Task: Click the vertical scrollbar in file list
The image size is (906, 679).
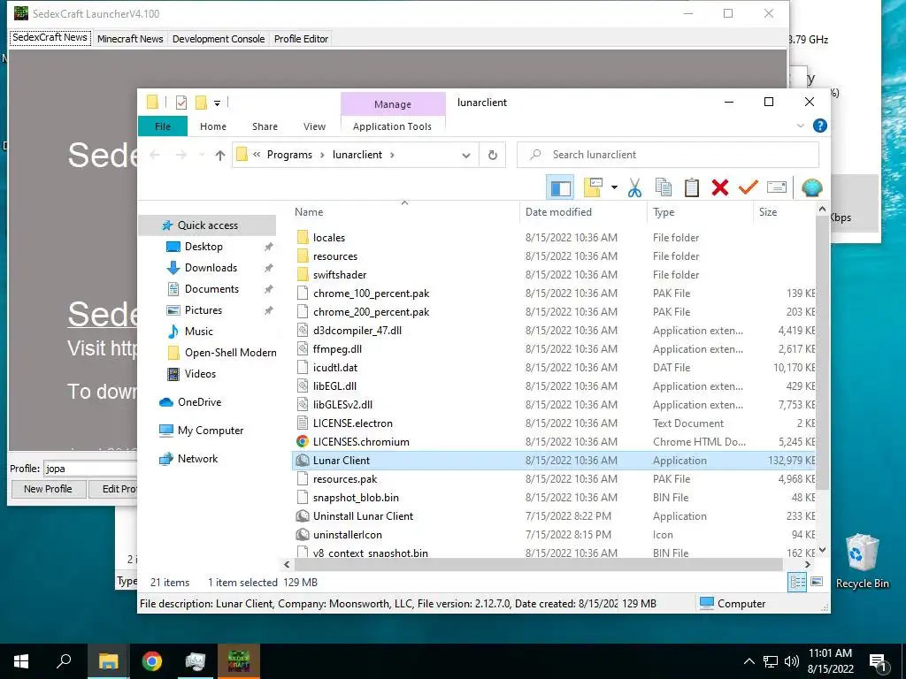Action: point(822,352)
